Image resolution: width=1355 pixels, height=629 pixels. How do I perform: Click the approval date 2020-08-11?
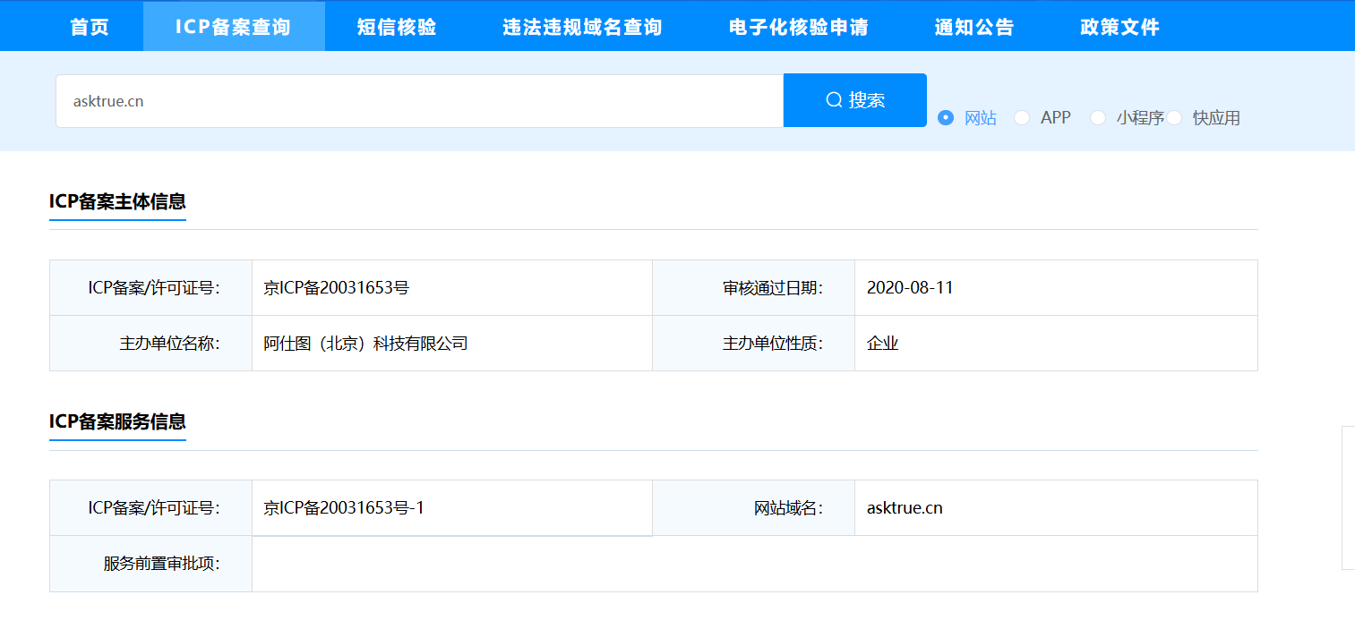(x=910, y=288)
